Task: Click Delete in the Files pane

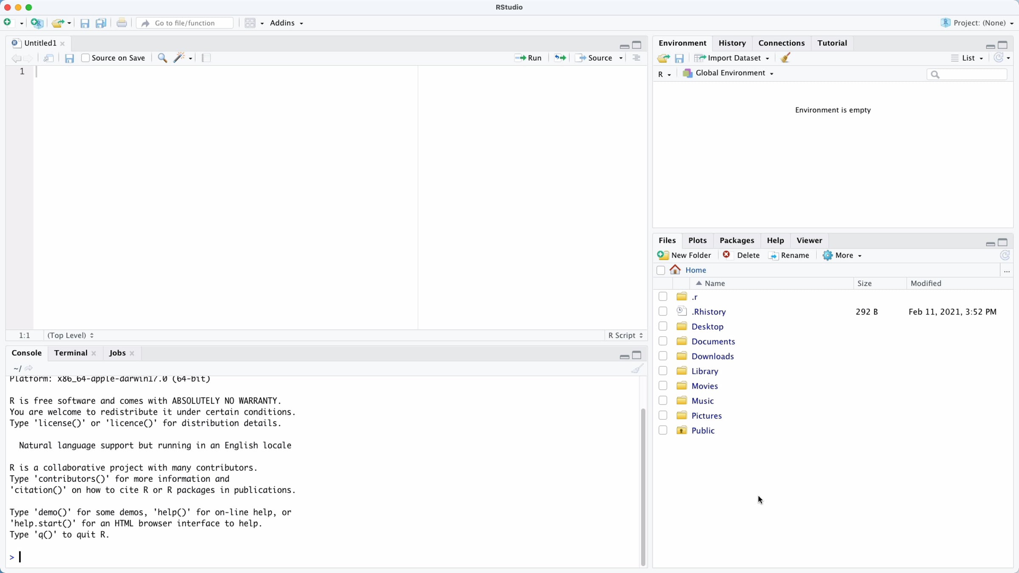Action: [x=741, y=255]
